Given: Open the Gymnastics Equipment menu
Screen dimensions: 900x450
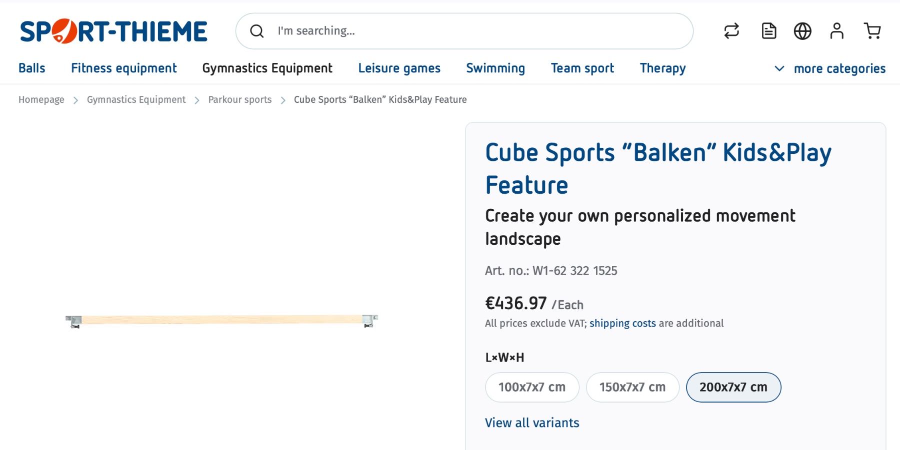Looking at the screenshot, I should coord(267,68).
